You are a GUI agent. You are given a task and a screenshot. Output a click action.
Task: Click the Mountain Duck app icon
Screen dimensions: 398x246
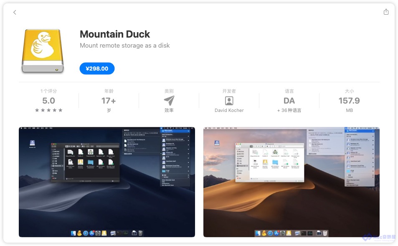pos(43,51)
